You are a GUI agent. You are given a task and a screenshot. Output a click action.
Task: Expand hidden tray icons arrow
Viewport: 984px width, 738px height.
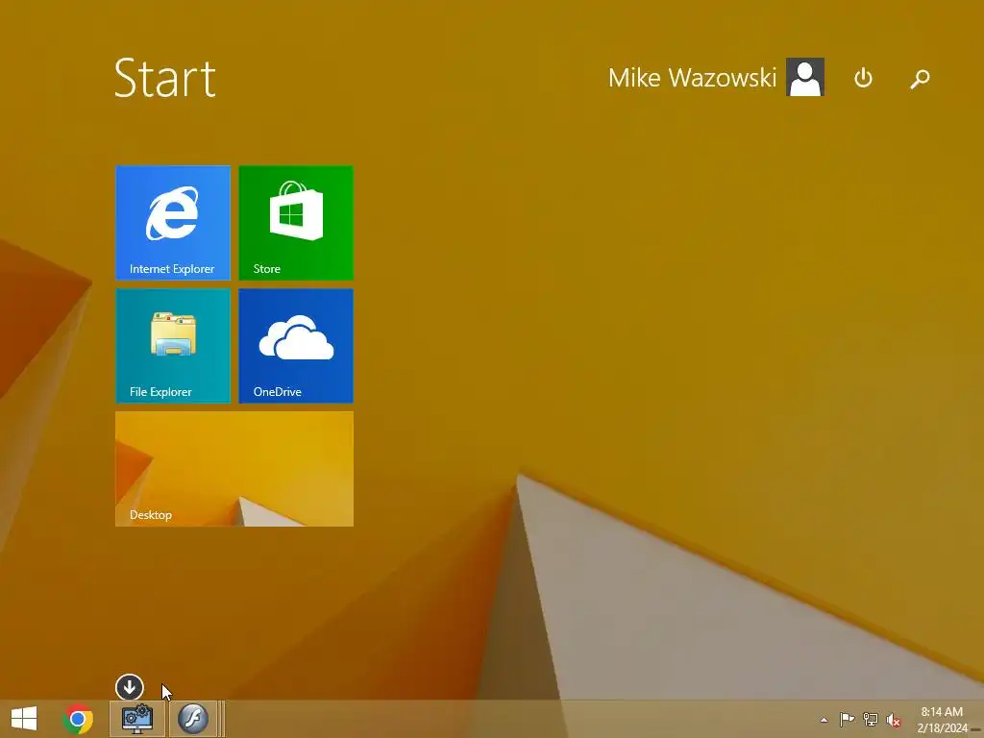tap(824, 720)
